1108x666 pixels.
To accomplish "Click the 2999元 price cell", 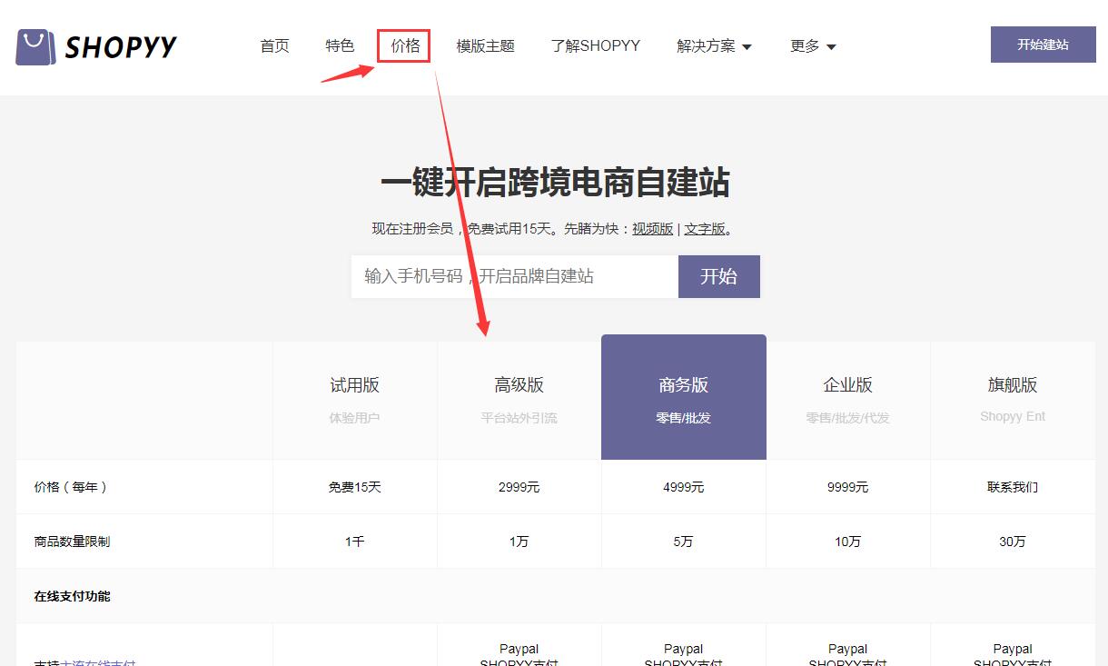I will [519, 487].
